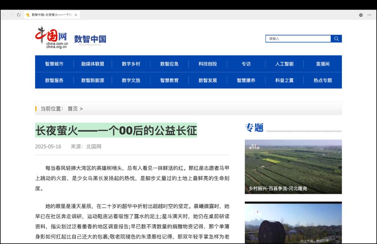Close the 数智中国 browser tab
This screenshot has width=377, height=244.
(x=76, y=15)
